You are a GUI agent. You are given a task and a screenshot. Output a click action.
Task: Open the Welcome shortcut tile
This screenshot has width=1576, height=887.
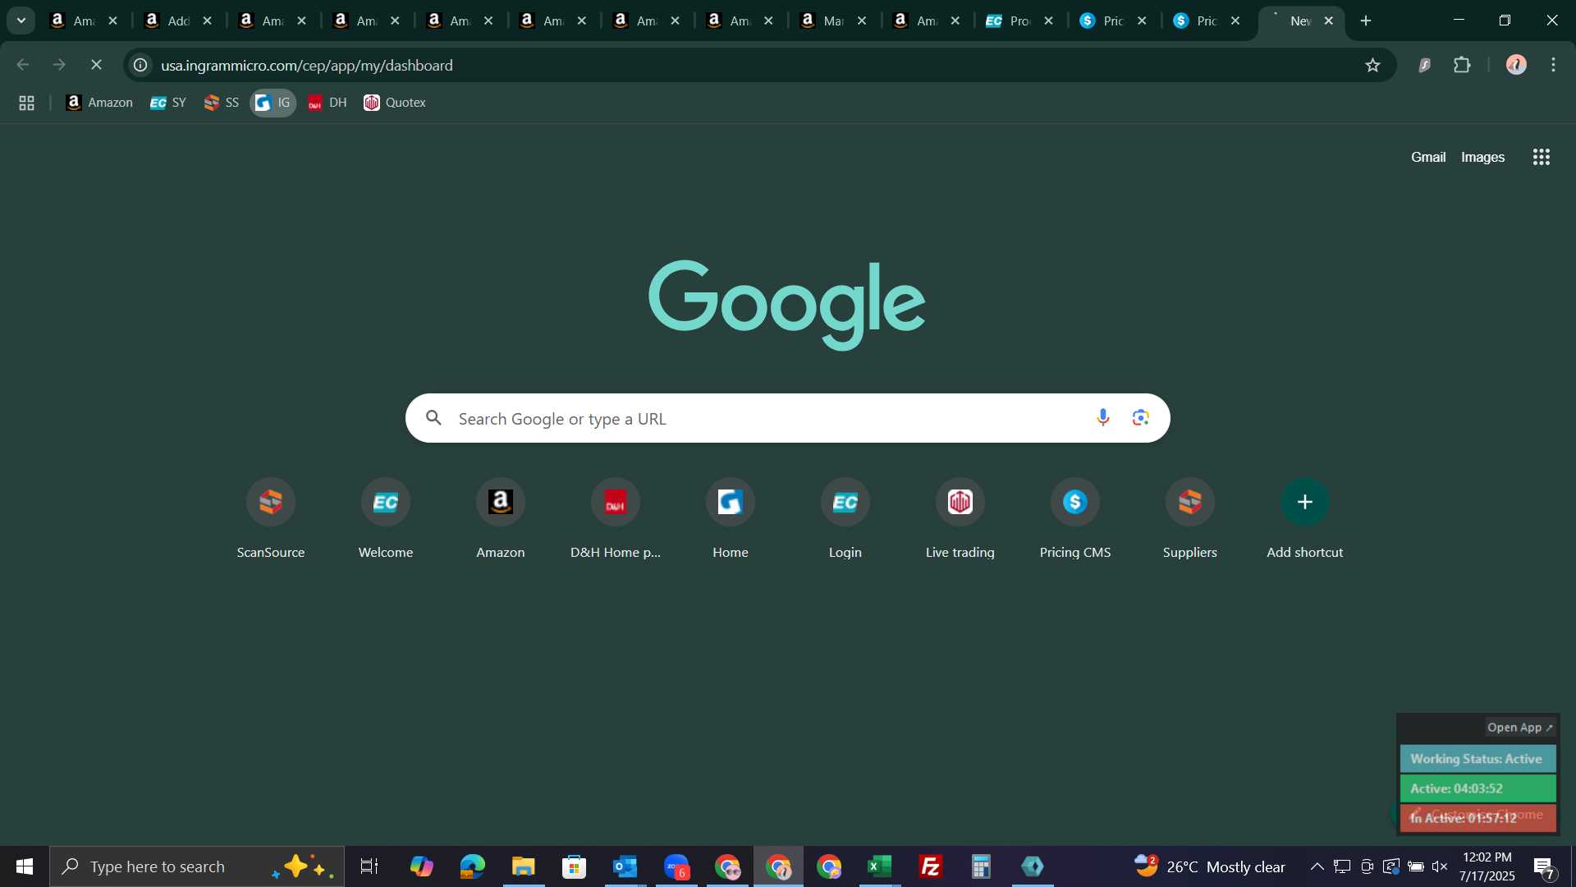pos(386,520)
